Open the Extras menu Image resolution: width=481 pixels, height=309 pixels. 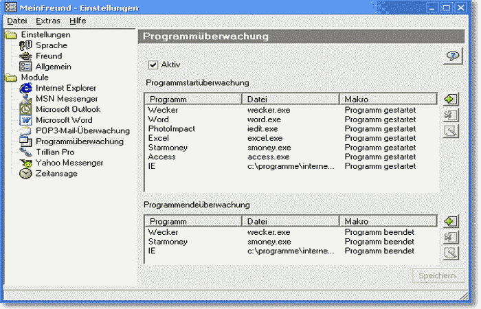click(x=48, y=21)
